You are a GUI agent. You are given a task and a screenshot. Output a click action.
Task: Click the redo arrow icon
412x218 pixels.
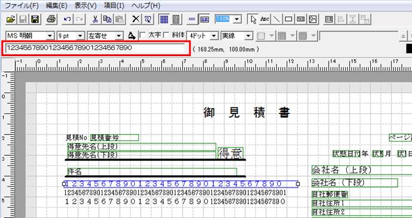click(x=80, y=19)
